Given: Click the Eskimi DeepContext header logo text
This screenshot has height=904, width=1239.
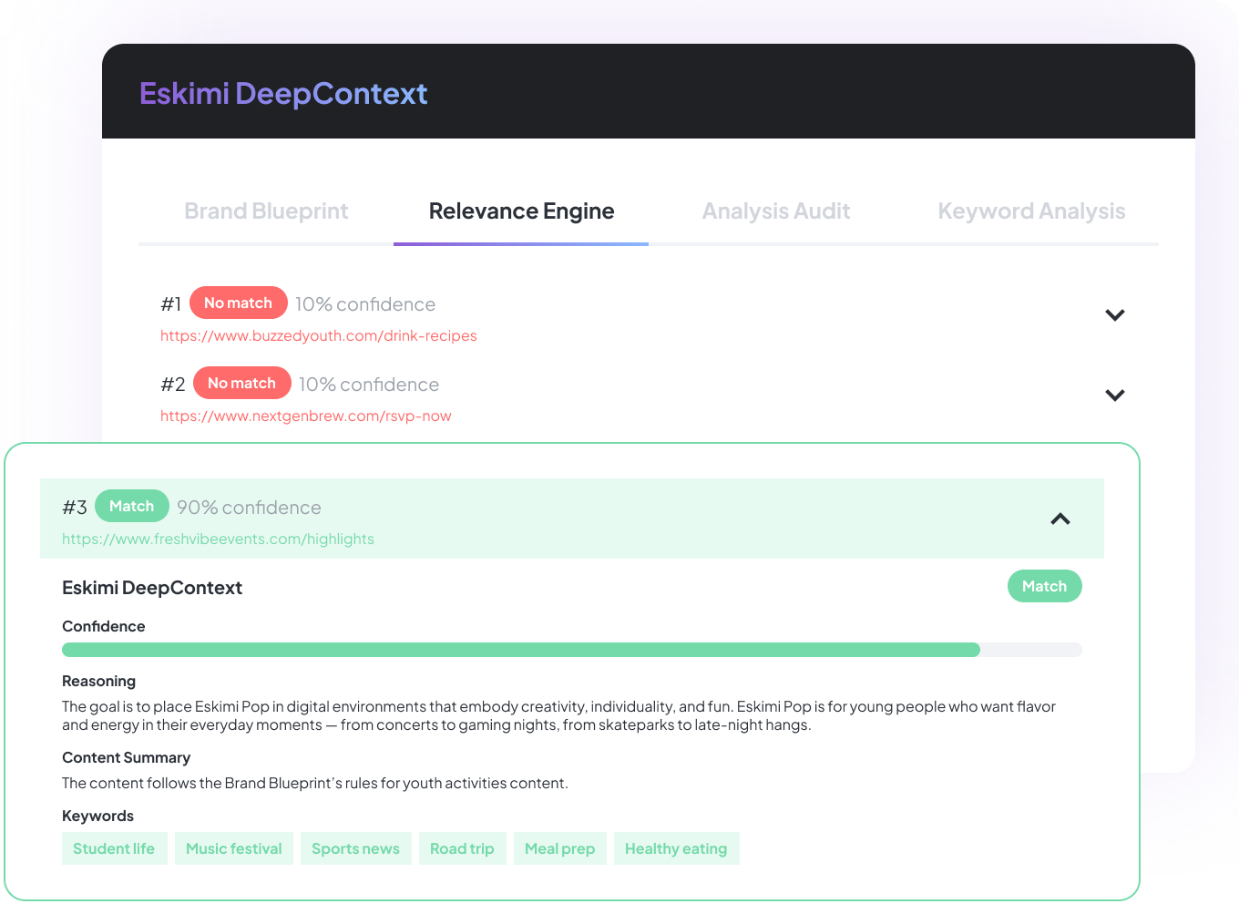Looking at the screenshot, I should pyautogui.click(x=283, y=94).
